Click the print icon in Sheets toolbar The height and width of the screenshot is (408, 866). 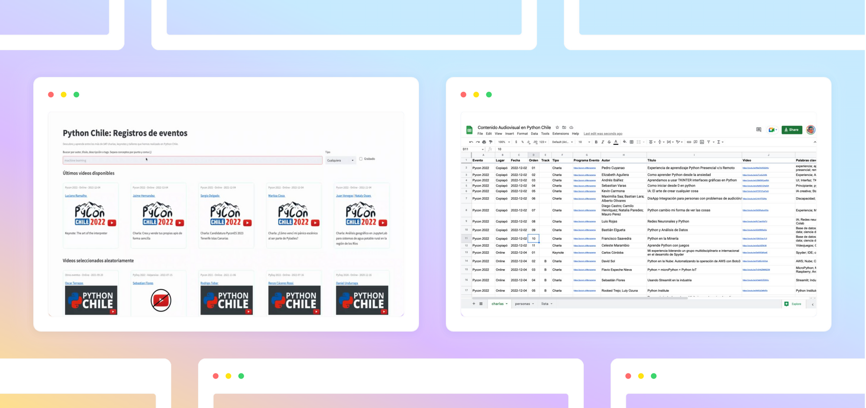point(484,142)
